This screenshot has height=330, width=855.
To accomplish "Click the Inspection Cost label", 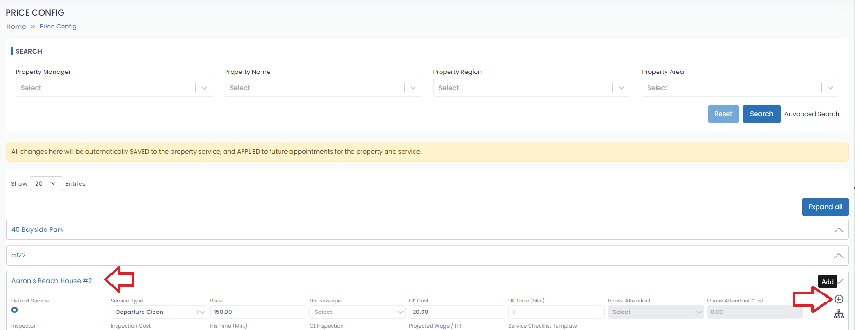I will tap(131, 326).
